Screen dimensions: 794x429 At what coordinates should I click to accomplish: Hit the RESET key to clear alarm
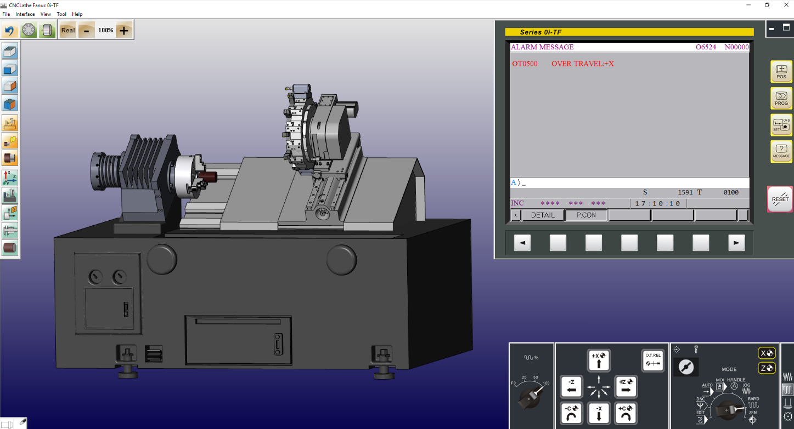click(780, 199)
